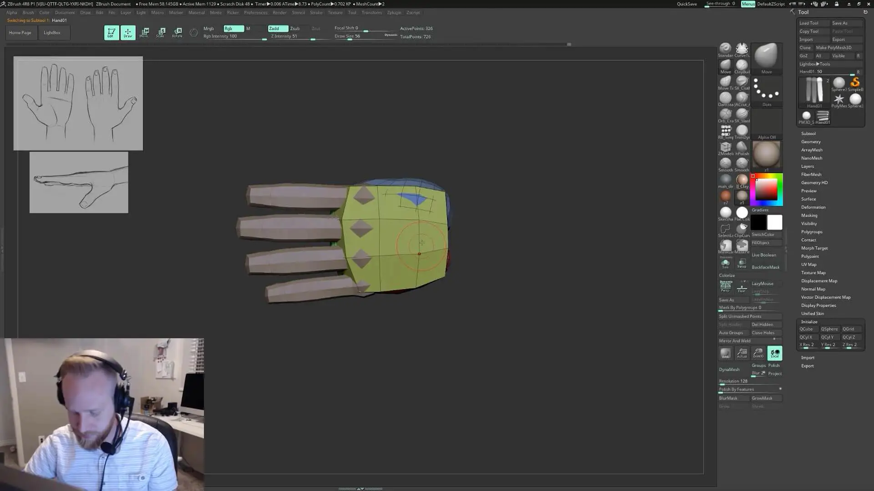Image resolution: width=874 pixels, height=491 pixels.
Task: Expand the Morph Target section
Action: tap(814, 248)
